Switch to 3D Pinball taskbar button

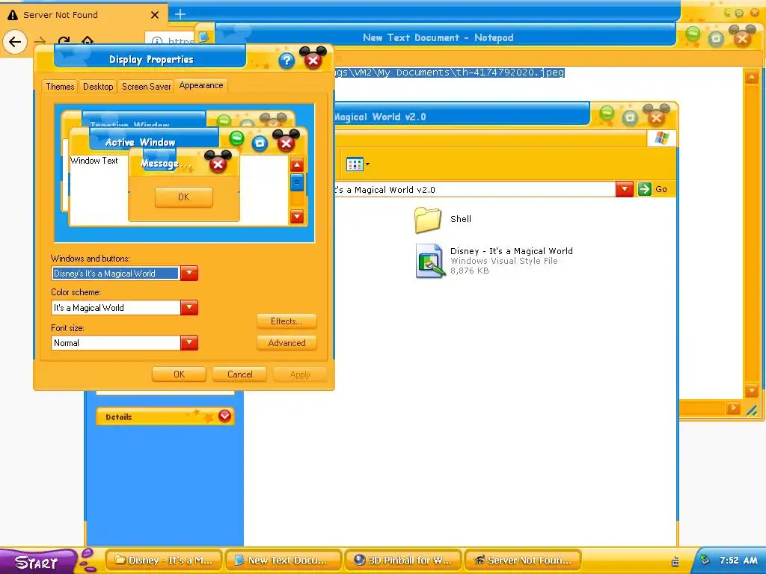pos(403,561)
